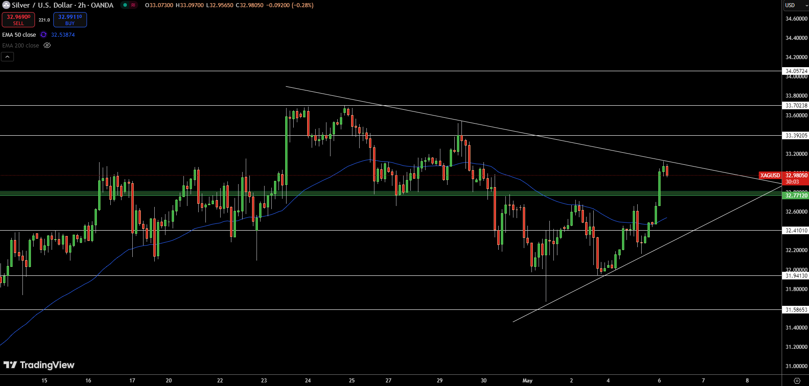Screen dimensions: 809x386
Task: Click the 34.05724 horizontal line price label
Action: tap(796, 71)
